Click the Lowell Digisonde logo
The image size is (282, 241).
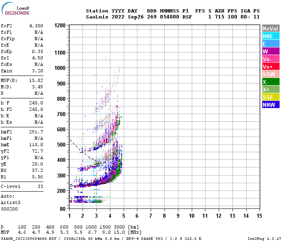(x=15, y=8)
